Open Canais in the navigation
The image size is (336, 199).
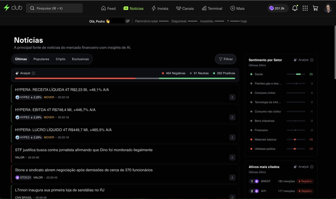point(185,8)
